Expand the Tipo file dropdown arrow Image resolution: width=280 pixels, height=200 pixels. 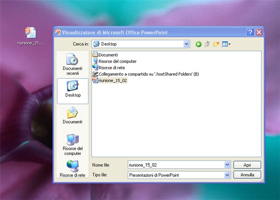click(x=227, y=175)
